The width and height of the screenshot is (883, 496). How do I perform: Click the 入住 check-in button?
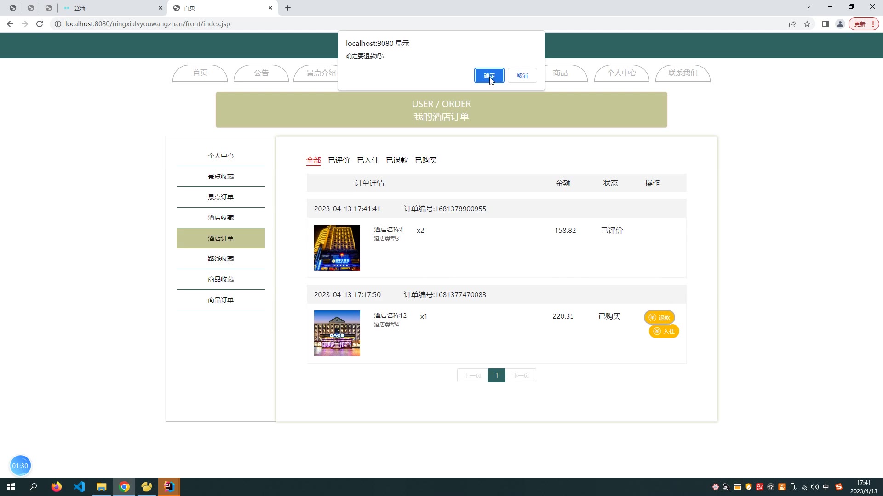[x=664, y=331]
